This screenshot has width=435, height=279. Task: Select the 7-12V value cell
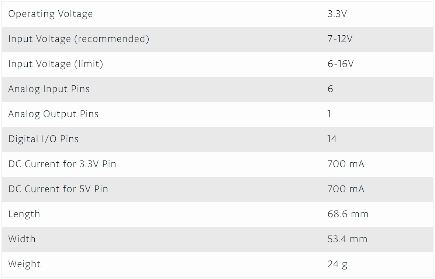click(340, 39)
